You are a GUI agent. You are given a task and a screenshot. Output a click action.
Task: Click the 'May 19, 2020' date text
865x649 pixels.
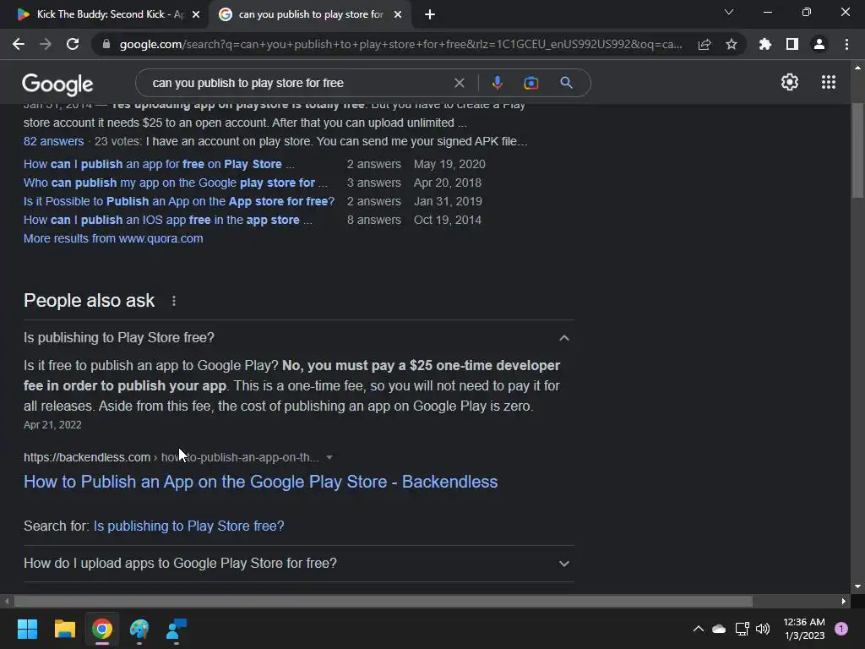[449, 164]
